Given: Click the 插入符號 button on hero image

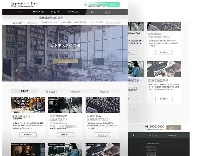Looking at the screenshot, I should (x=65, y=61).
